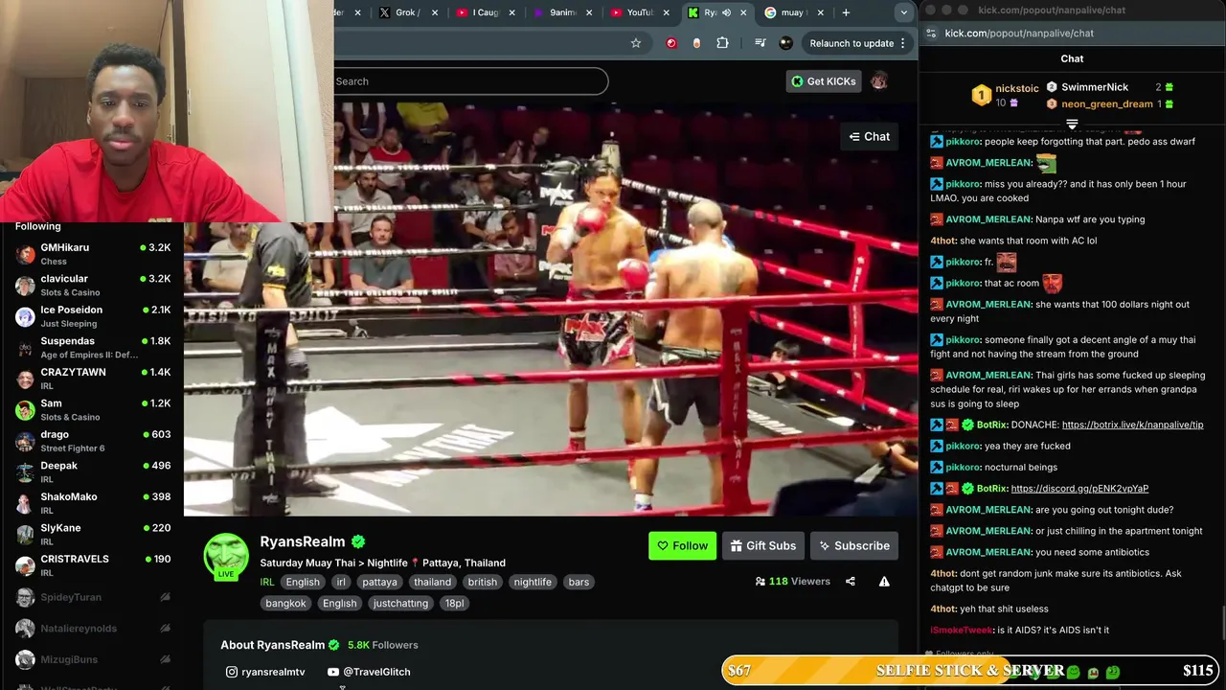Screen dimensions: 1226x690
Task: Open the ryansrealmtv Instagram link
Action: [265, 672]
